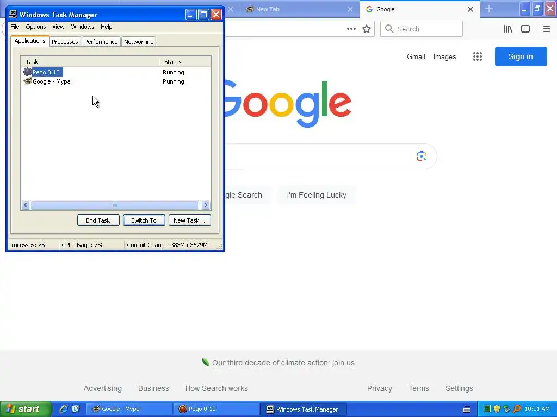The image size is (557, 417).
Task: Switch to the Performance tab
Action: (101, 42)
